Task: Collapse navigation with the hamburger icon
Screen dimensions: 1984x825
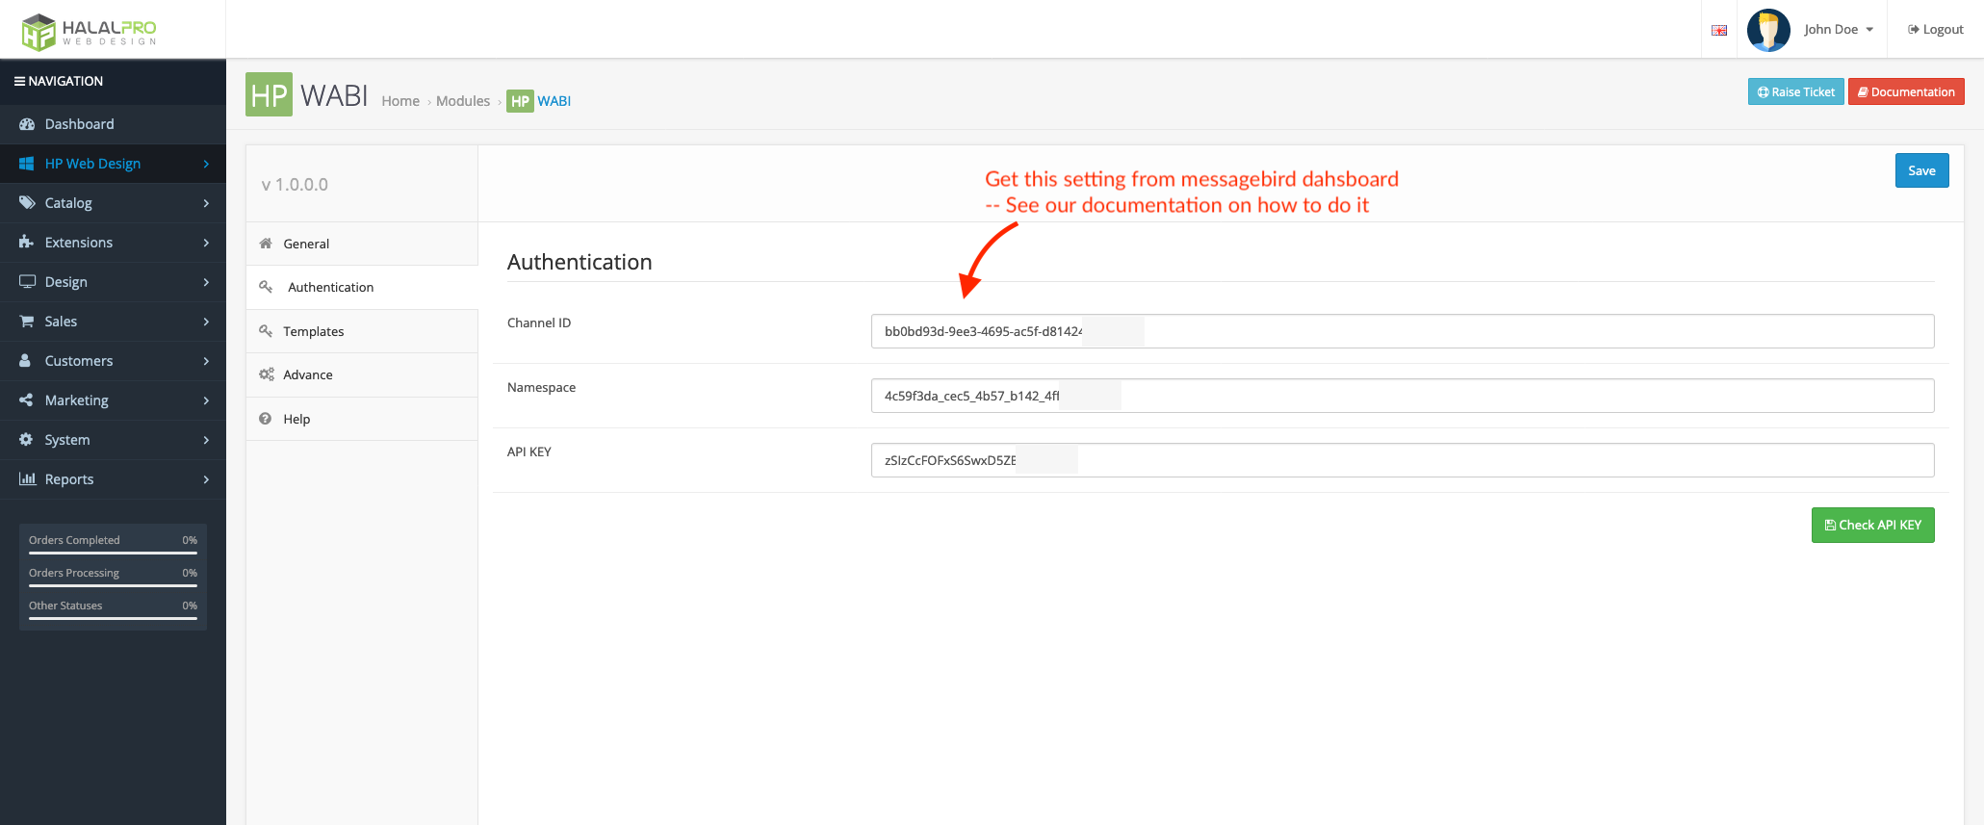Action: click(x=20, y=81)
